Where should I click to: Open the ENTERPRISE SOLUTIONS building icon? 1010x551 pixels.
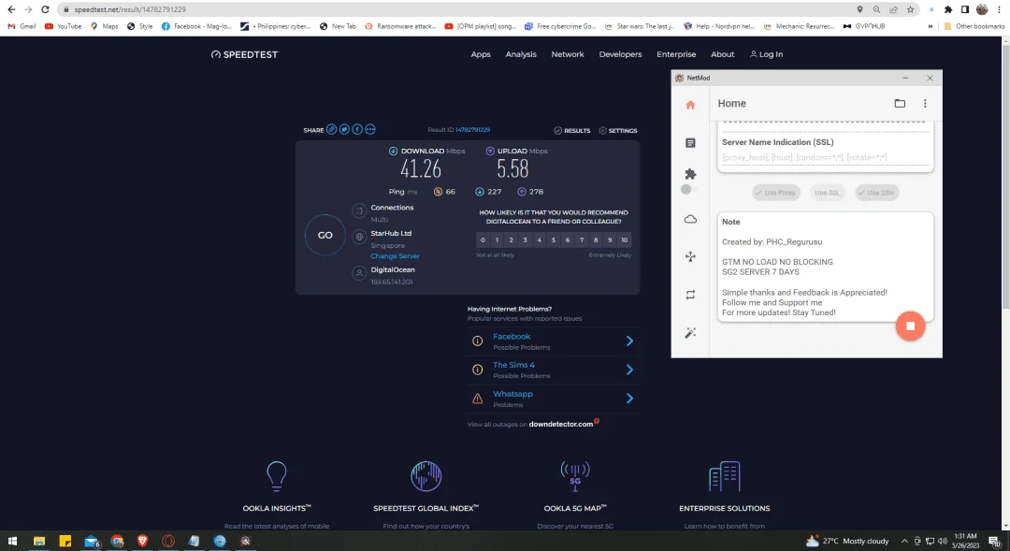coord(725,476)
